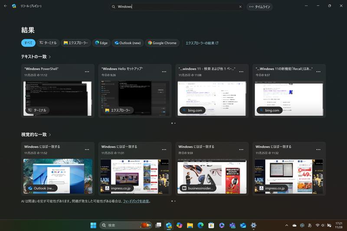Open Settings gear from the taskbar

pos(254,225)
